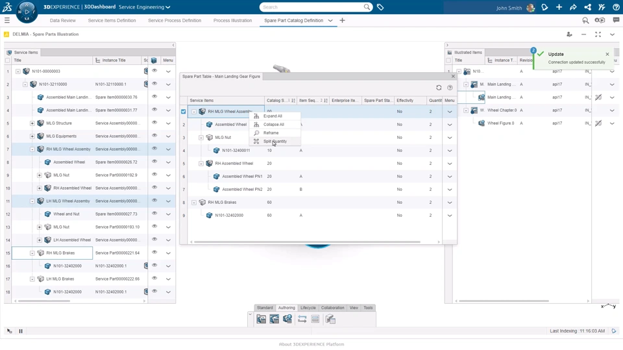Dismiss the Update notification
This screenshot has width=623, height=350.
607,54
